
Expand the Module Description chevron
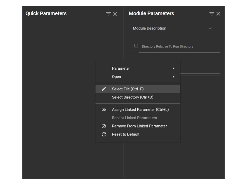[210, 28]
